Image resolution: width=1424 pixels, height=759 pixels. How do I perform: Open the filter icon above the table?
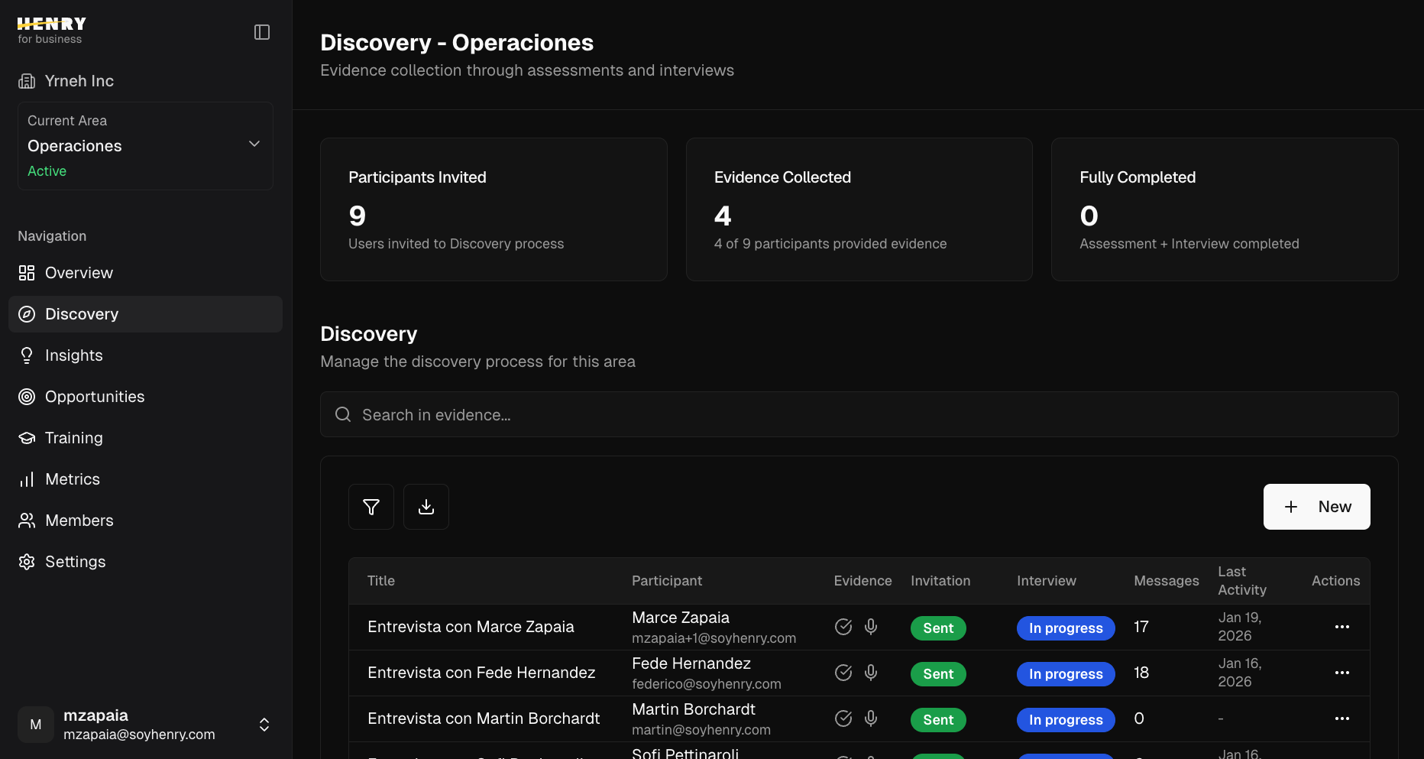[371, 506]
